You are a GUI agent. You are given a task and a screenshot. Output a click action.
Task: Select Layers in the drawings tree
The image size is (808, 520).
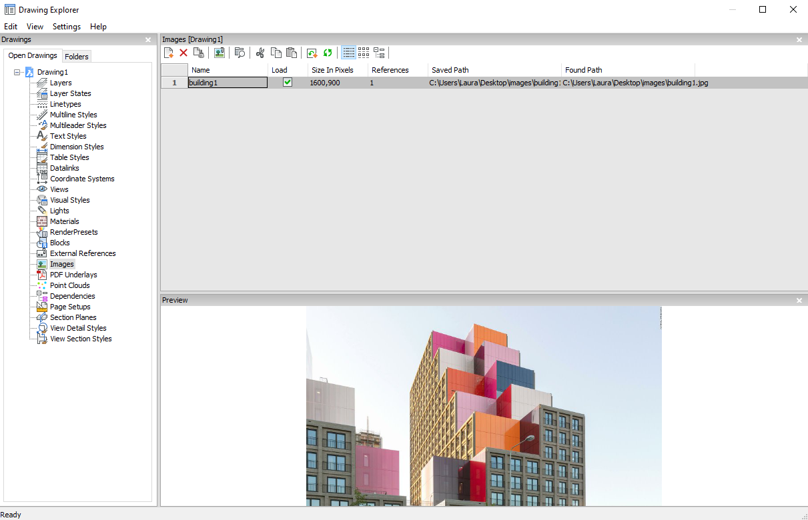click(x=61, y=83)
